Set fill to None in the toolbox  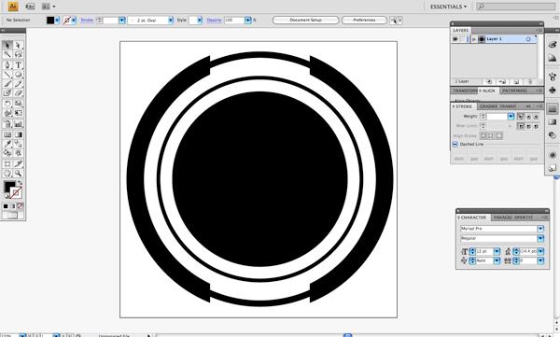pos(21,206)
